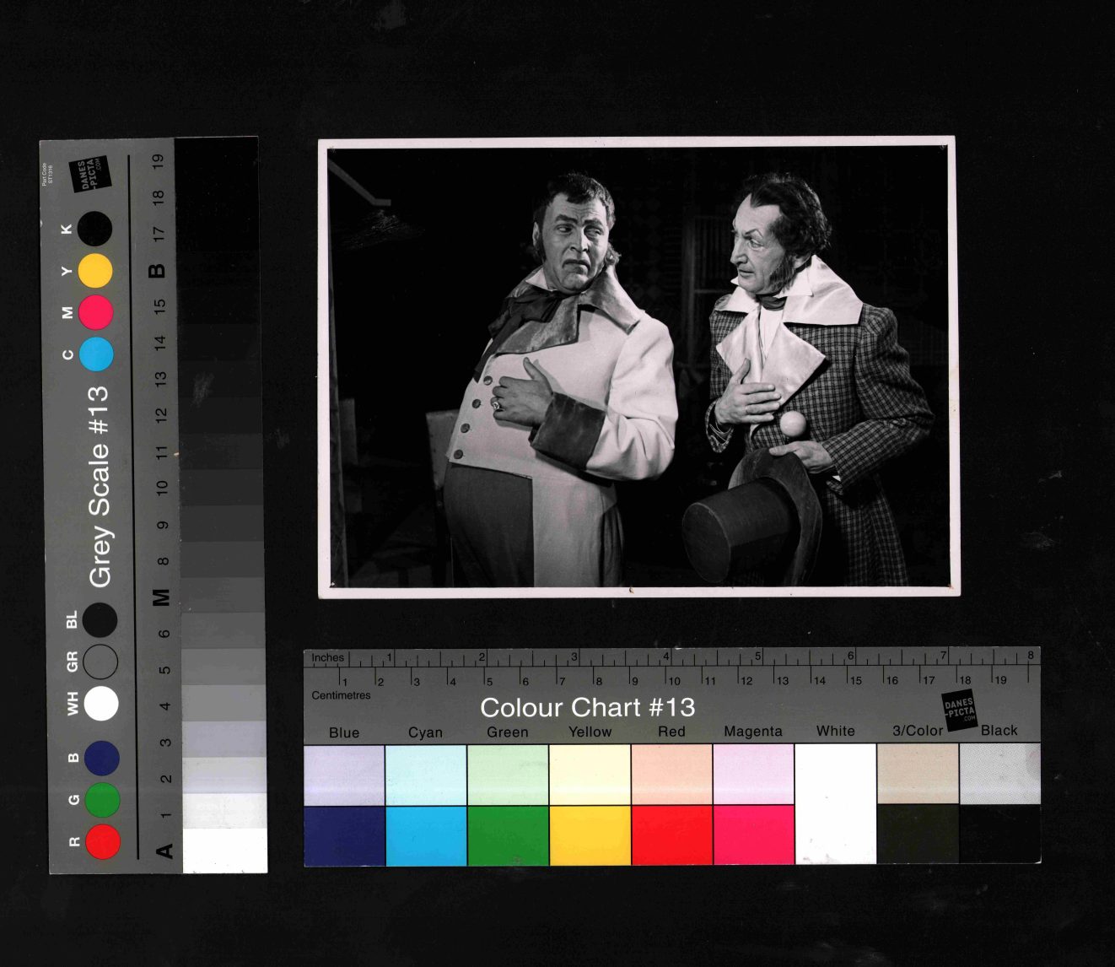Pick the bright yellow swatch on Colour Chart
Screen dimensions: 1115x967
point(590,835)
